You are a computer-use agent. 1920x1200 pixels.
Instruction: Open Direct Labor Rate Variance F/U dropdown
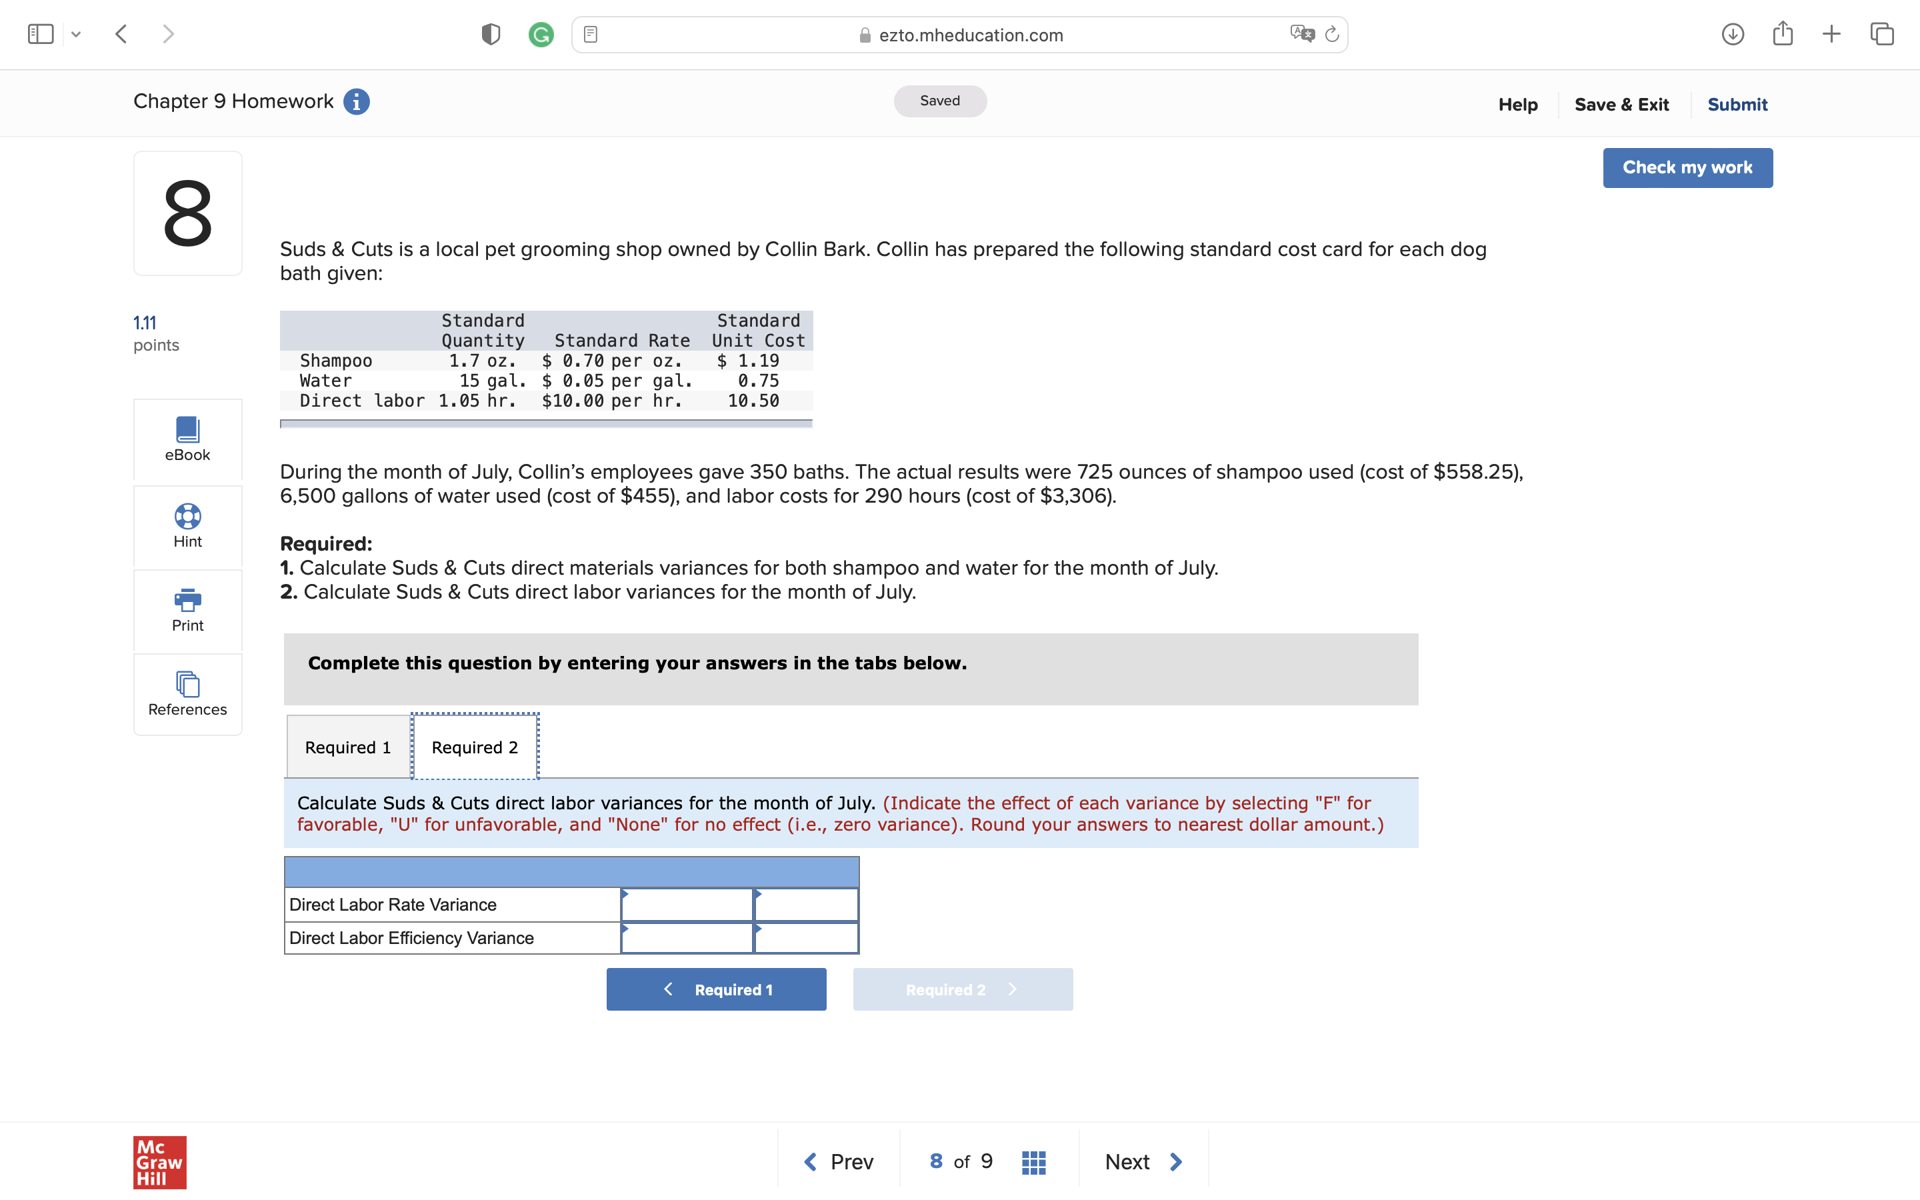[x=805, y=905]
